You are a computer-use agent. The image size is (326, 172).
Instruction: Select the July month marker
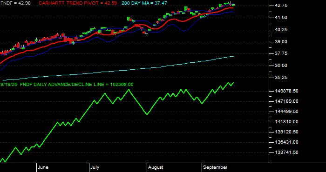click(x=95, y=167)
